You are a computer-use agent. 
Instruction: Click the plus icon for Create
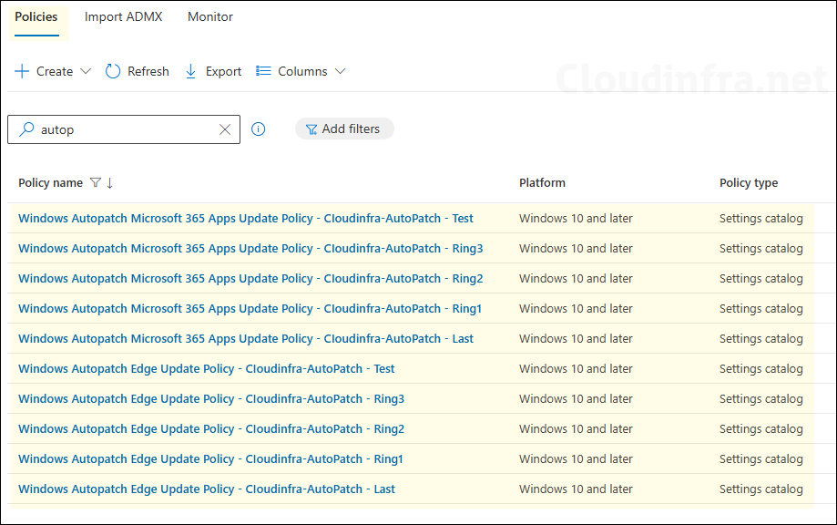[22, 71]
